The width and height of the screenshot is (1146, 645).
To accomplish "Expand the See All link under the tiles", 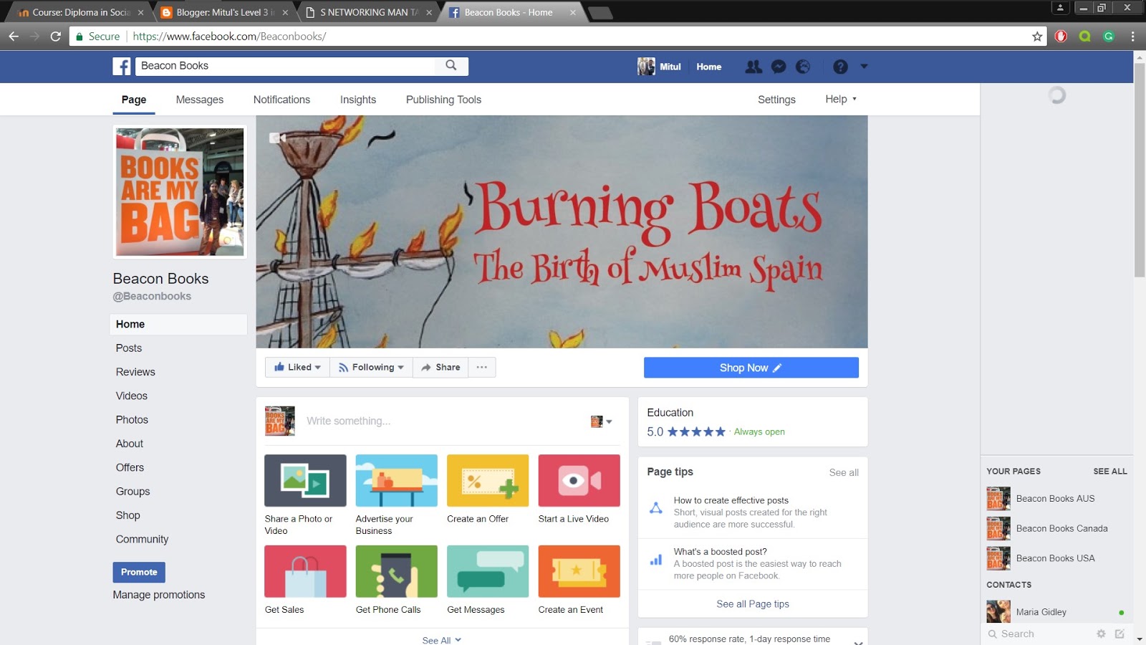I will pyautogui.click(x=441, y=640).
